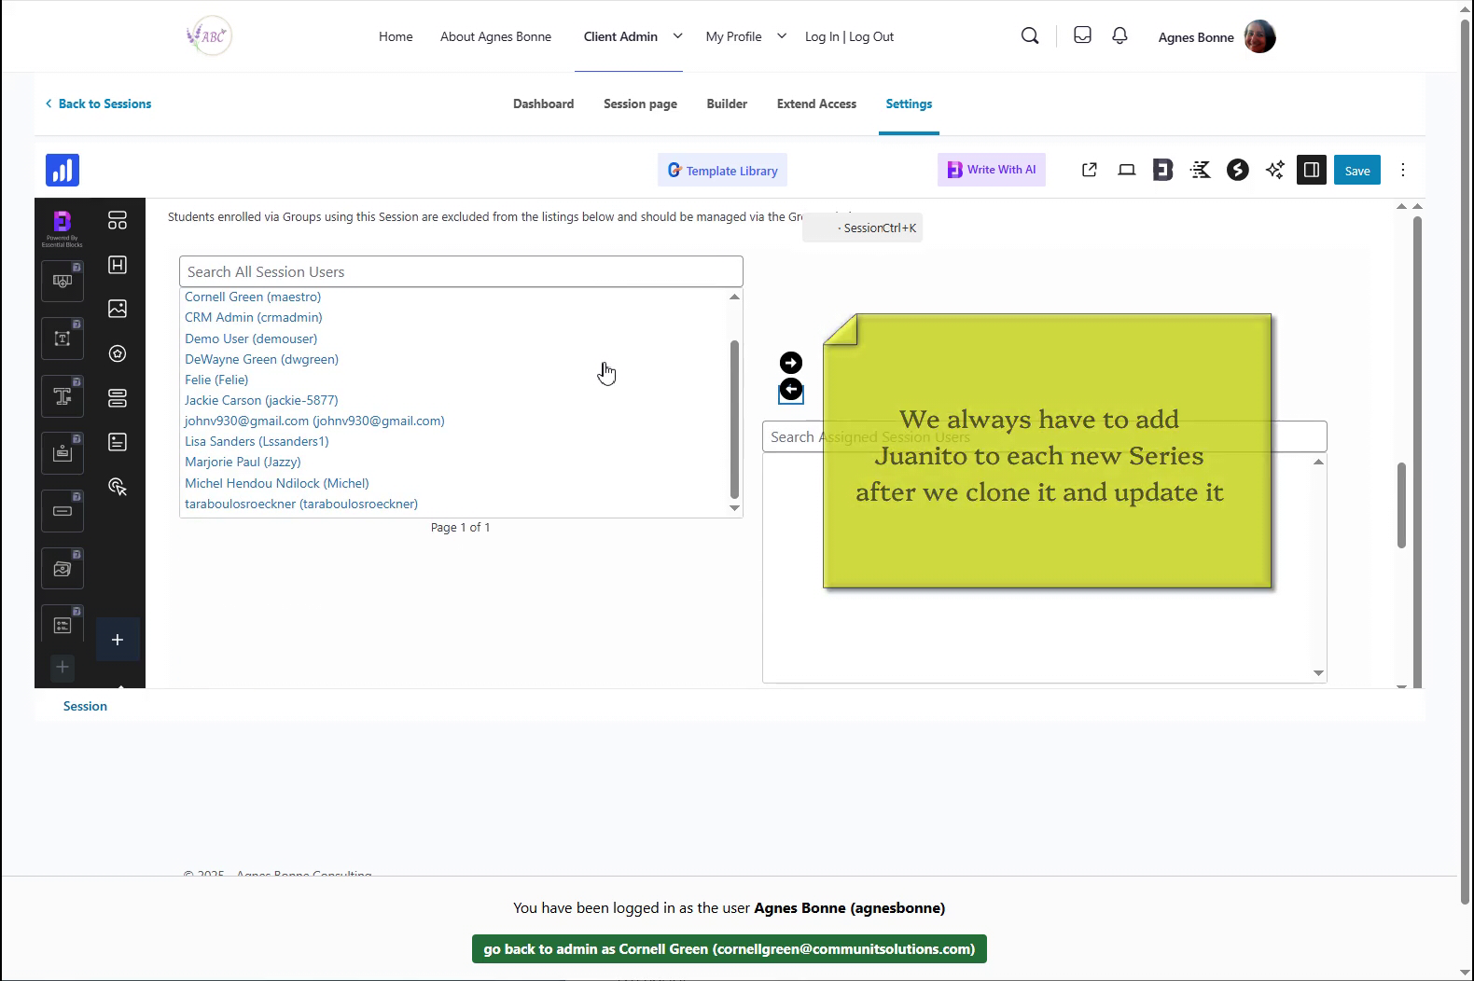Screen dimensions: 1474x981
Task: Open the search magnifier in header
Action: 1030,35
